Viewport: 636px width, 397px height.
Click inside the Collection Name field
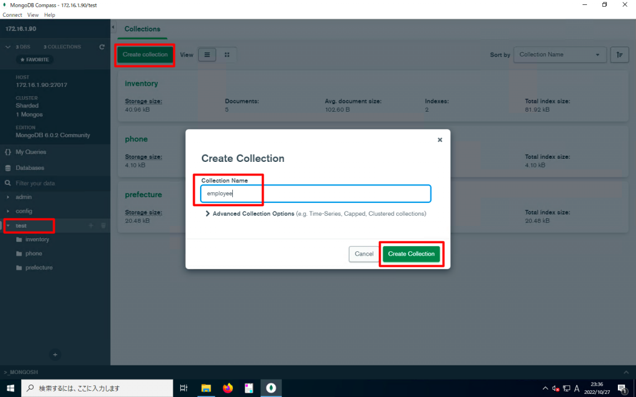point(314,193)
